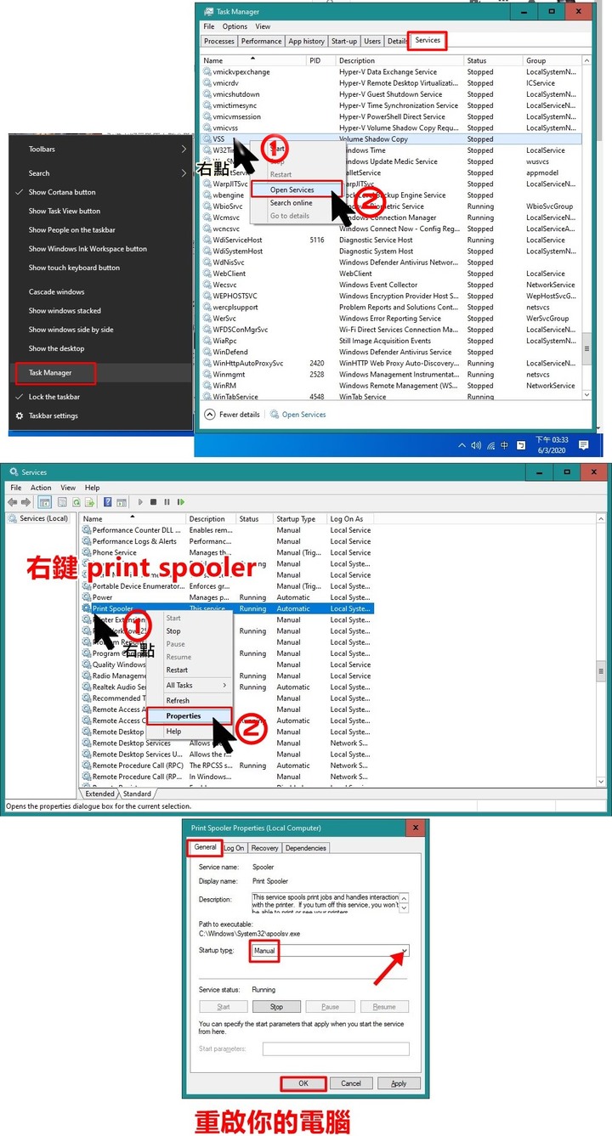Open the Action menu in Services window
This screenshot has width=612, height=1136.
[41, 488]
